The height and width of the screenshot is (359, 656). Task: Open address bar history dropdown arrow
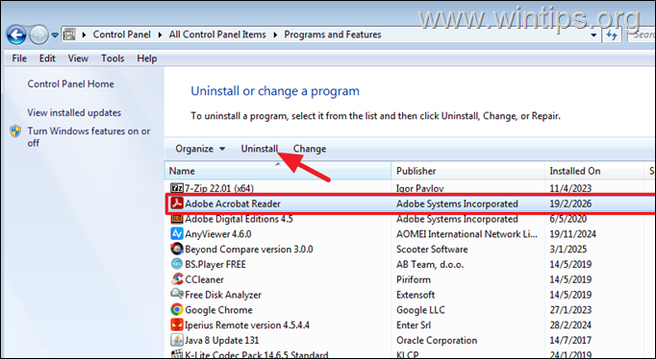pos(593,36)
